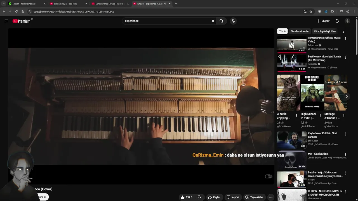Dislike the video with thumbs down
The image size is (358, 201).
[x=199, y=197]
